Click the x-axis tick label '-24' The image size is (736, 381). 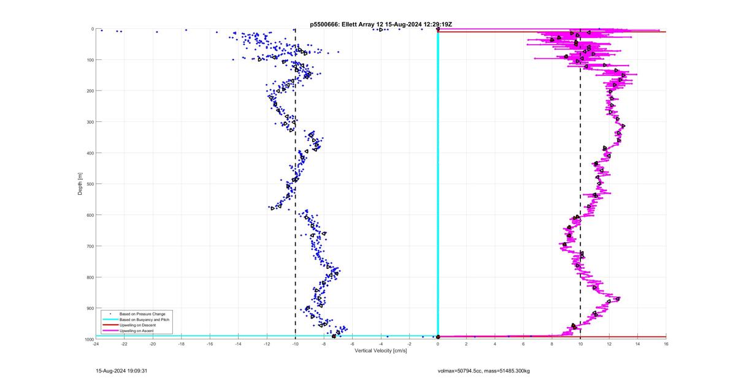point(96,344)
